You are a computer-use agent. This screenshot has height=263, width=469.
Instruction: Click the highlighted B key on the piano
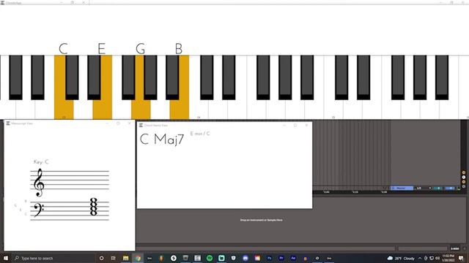tap(180, 109)
